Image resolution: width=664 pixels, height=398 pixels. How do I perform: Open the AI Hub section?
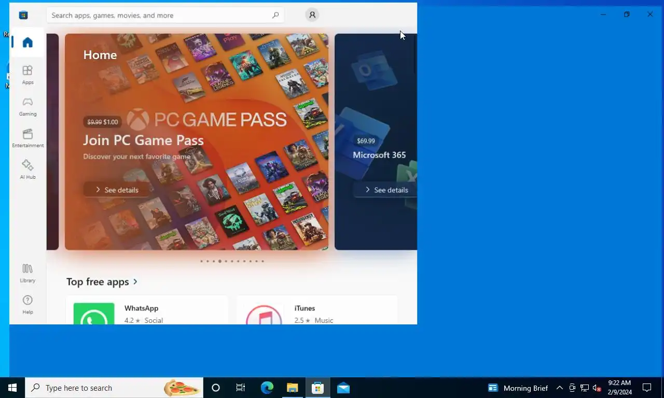pyautogui.click(x=27, y=170)
